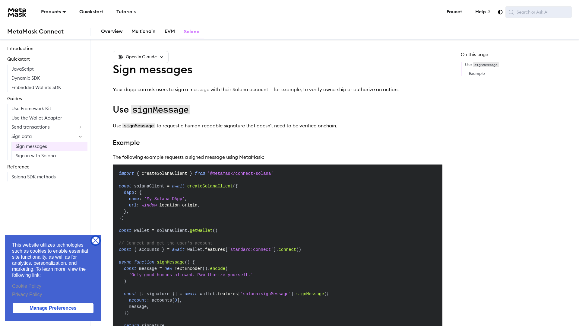Click the Example section heading
This screenshot has height=326, width=579.
126,143
